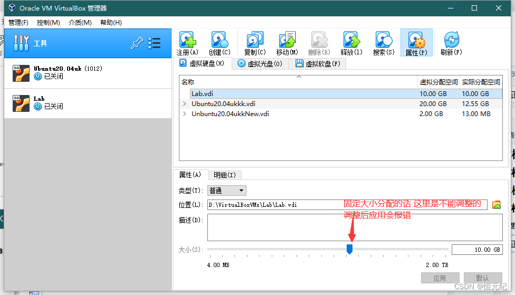Click the 13.00 MB actual size cell
This screenshot has width=515, height=295.
[x=476, y=113]
